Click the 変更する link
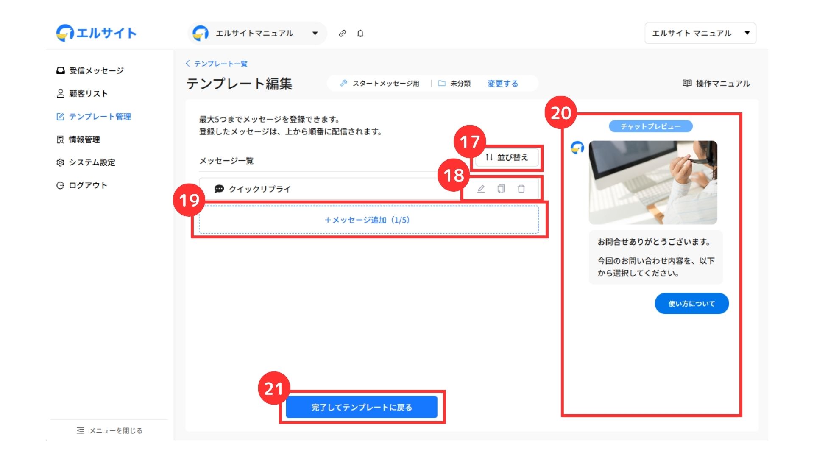This screenshot has height=458, width=814. [502, 84]
